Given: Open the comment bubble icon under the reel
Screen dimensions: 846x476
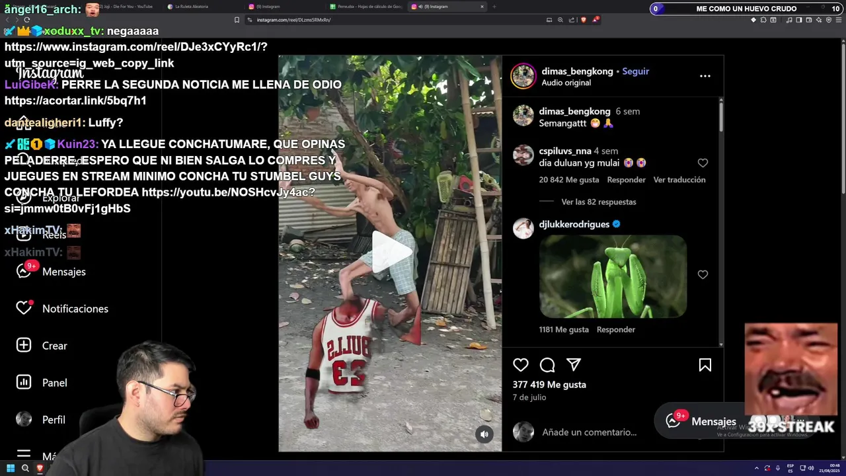Looking at the screenshot, I should click(547, 365).
